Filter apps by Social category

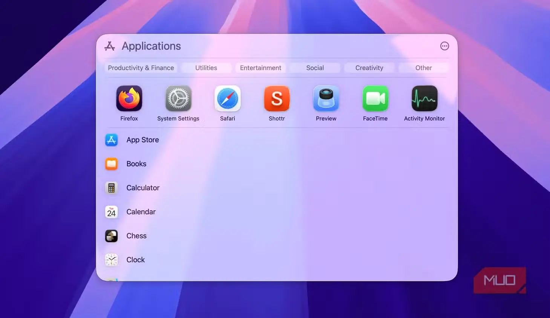(x=315, y=68)
